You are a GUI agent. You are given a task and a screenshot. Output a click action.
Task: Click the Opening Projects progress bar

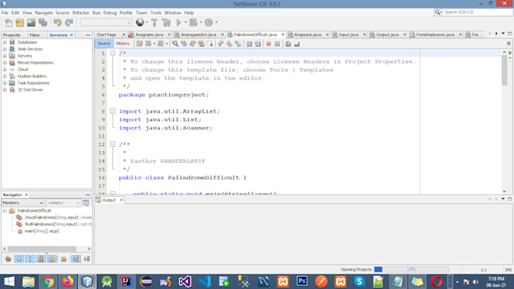point(411,269)
